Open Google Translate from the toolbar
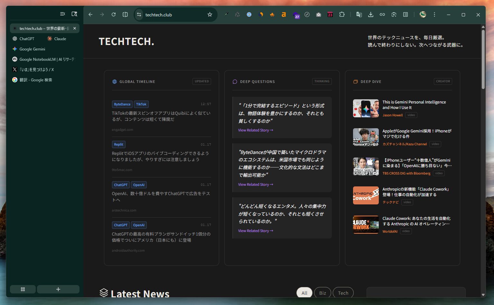The height and width of the screenshot is (305, 494). click(359, 14)
